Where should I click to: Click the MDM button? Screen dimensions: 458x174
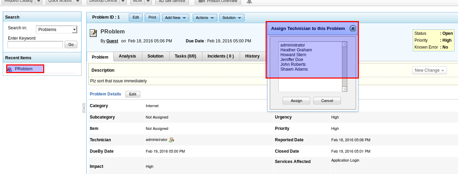(138, 1)
